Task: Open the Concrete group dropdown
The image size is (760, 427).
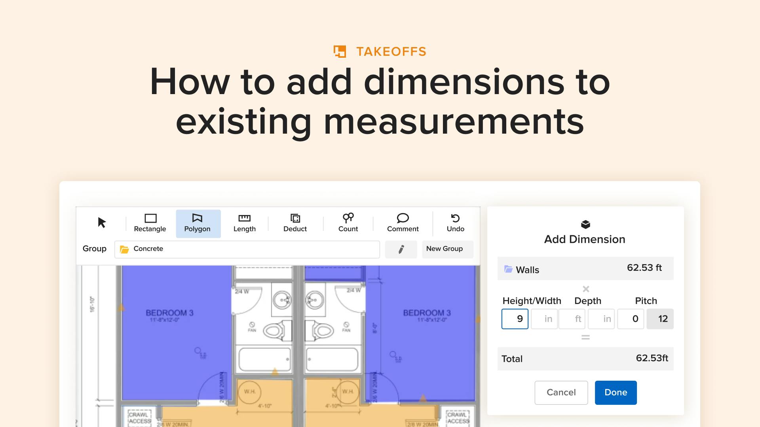Action: (247, 249)
